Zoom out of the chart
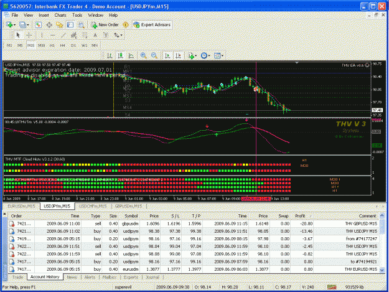The image size is (389, 292). click(154, 55)
